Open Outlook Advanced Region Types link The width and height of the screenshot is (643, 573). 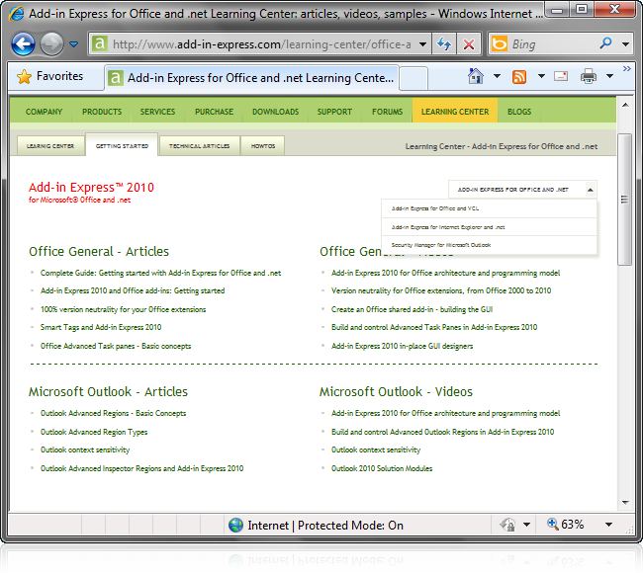[94, 432]
